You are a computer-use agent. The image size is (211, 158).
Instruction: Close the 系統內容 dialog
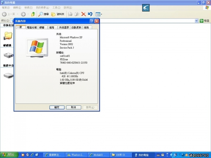pos(97,21)
